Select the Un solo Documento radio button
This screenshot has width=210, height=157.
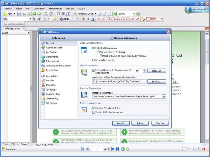pos(94,60)
